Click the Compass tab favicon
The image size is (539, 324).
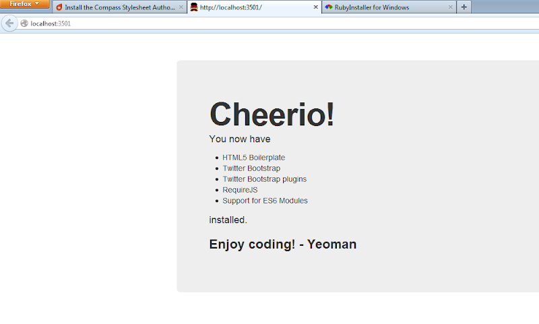click(x=59, y=7)
